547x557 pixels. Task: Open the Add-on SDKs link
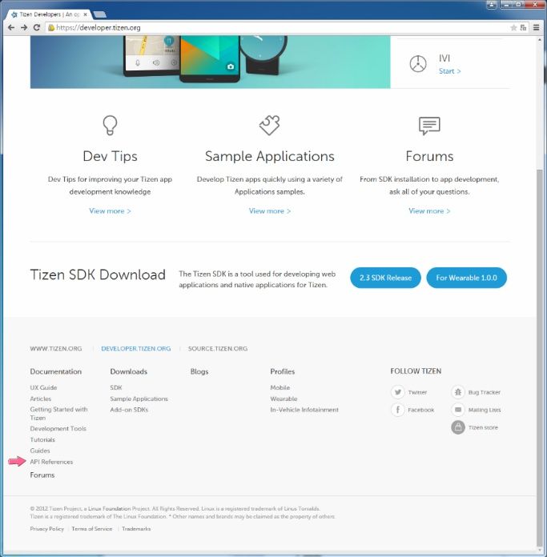point(129,410)
